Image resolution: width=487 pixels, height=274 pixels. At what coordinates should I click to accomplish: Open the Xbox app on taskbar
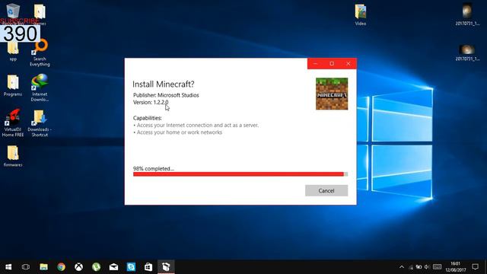(x=78, y=267)
